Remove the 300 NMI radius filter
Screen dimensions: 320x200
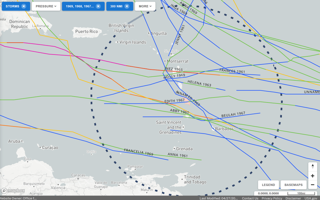point(127,6)
